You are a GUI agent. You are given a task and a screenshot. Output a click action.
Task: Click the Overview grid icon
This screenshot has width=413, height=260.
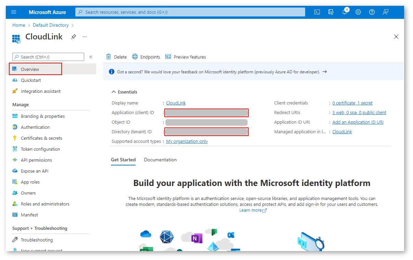click(x=15, y=69)
